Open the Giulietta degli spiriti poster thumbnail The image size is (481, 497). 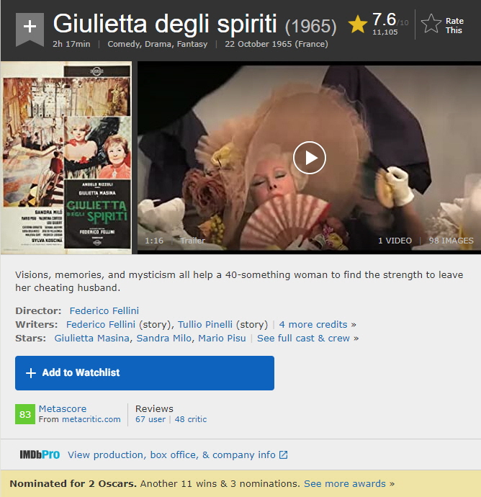pyautogui.click(x=66, y=158)
